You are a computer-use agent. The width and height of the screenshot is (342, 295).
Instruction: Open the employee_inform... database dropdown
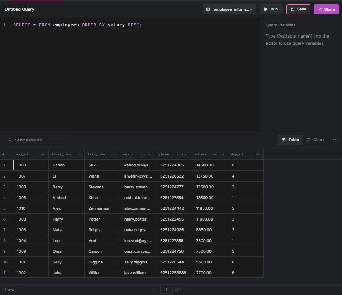pos(229,9)
